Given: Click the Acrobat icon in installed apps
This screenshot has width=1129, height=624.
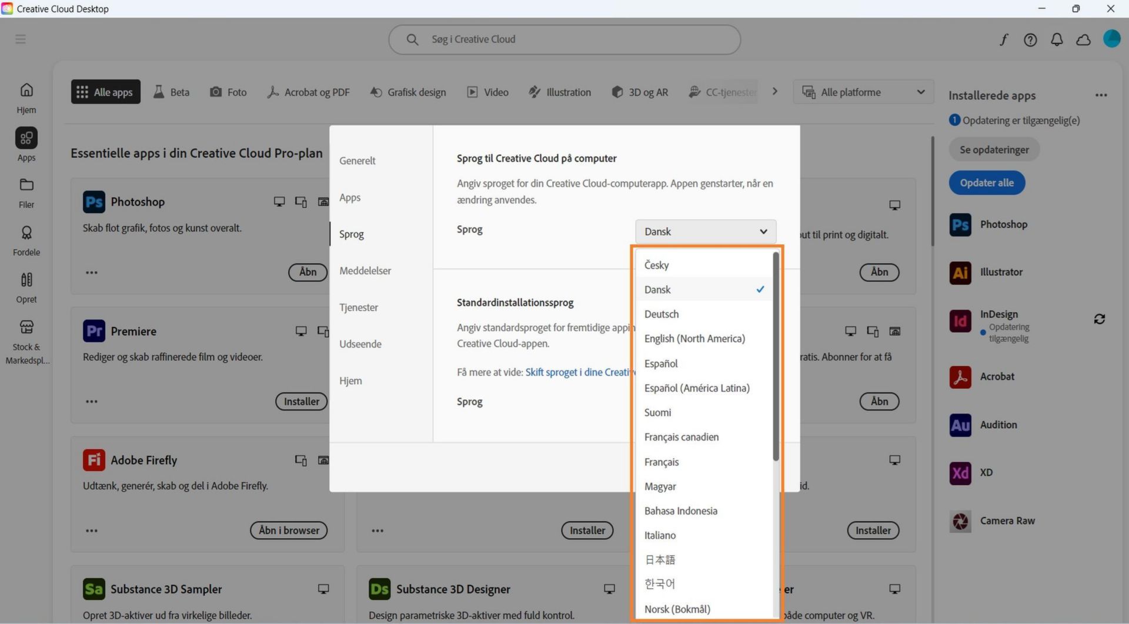Looking at the screenshot, I should [x=960, y=377].
